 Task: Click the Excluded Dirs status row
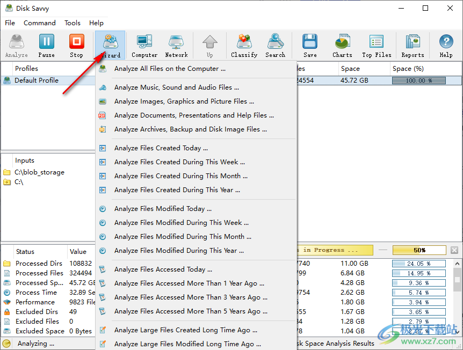48,312
